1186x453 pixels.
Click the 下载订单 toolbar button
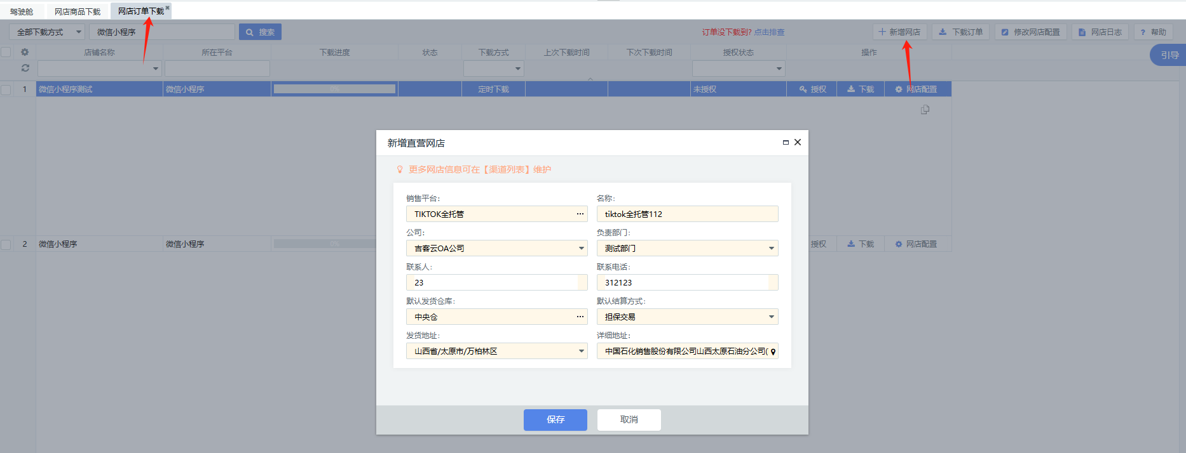[x=960, y=32]
